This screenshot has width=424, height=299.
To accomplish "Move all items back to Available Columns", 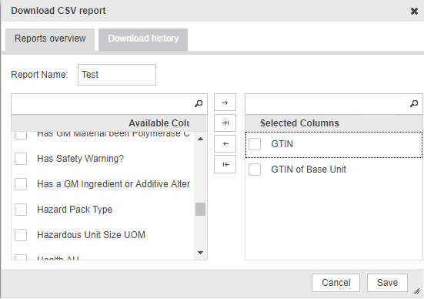I will point(225,164).
